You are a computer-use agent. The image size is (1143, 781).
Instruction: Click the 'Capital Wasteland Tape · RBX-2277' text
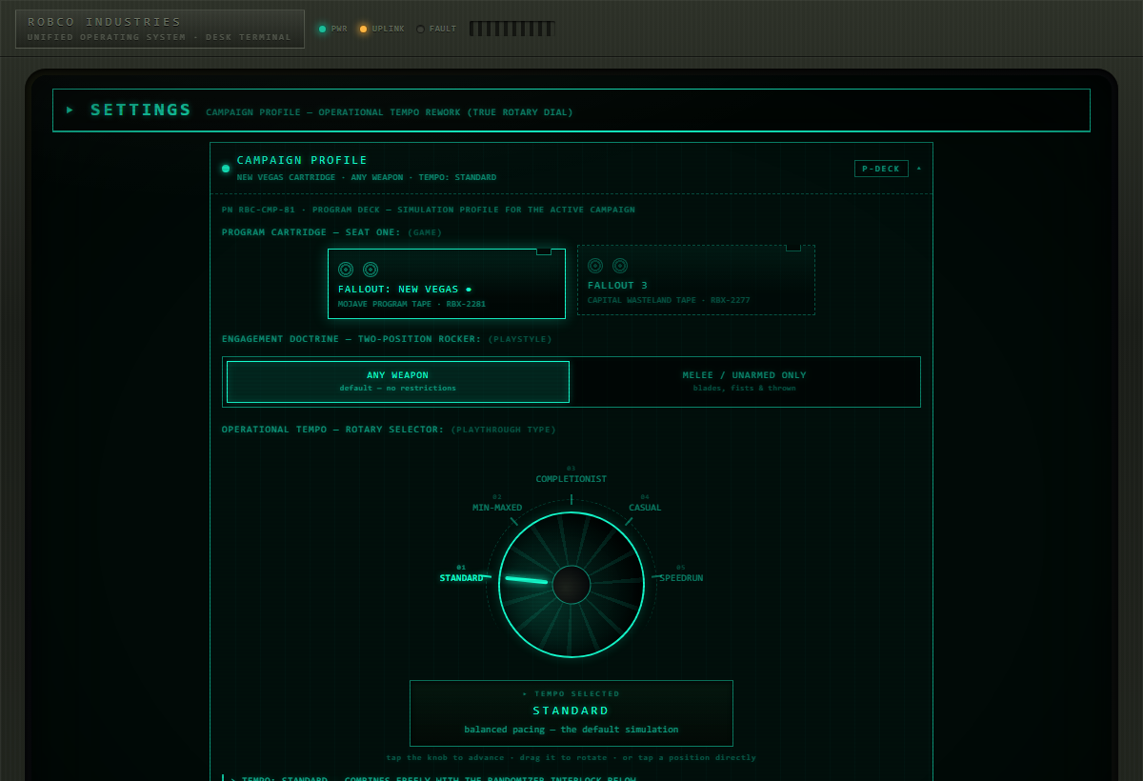click(669, 300)
